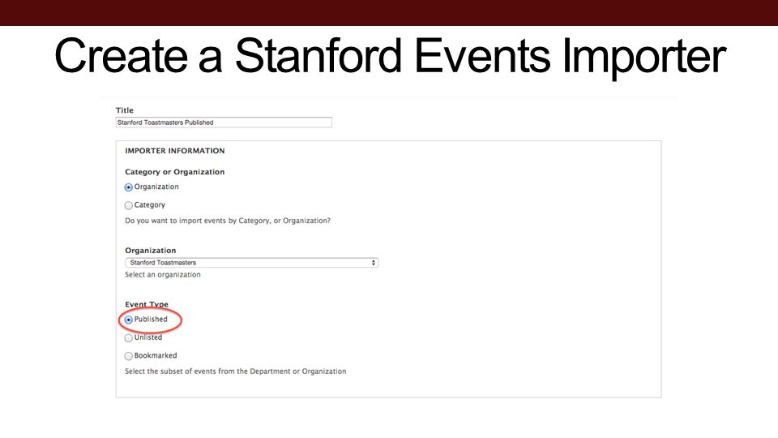Choose the Unlisted event type radio
The width and height of the screenshot is (778, 438).
tap(129, 337)
